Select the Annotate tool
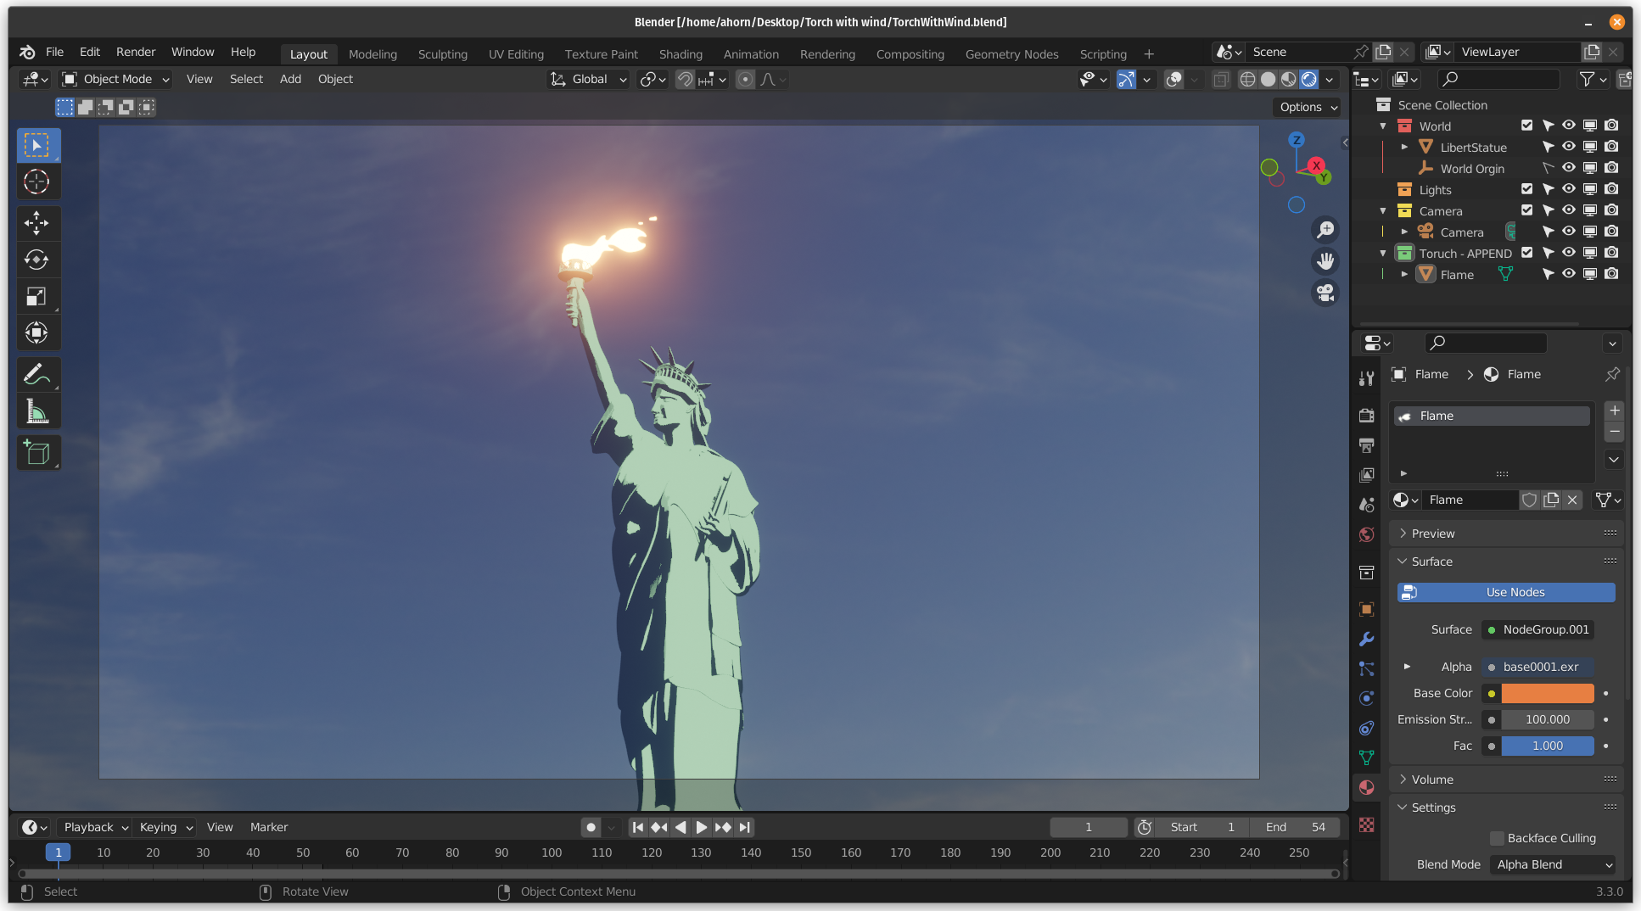 click(x=38, y=374)
